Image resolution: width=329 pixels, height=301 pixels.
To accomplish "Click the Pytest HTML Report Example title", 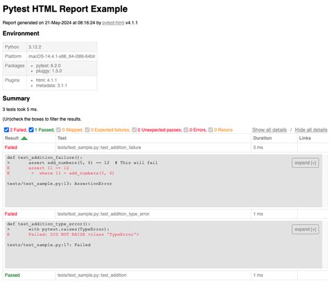I will pos(65,9).
